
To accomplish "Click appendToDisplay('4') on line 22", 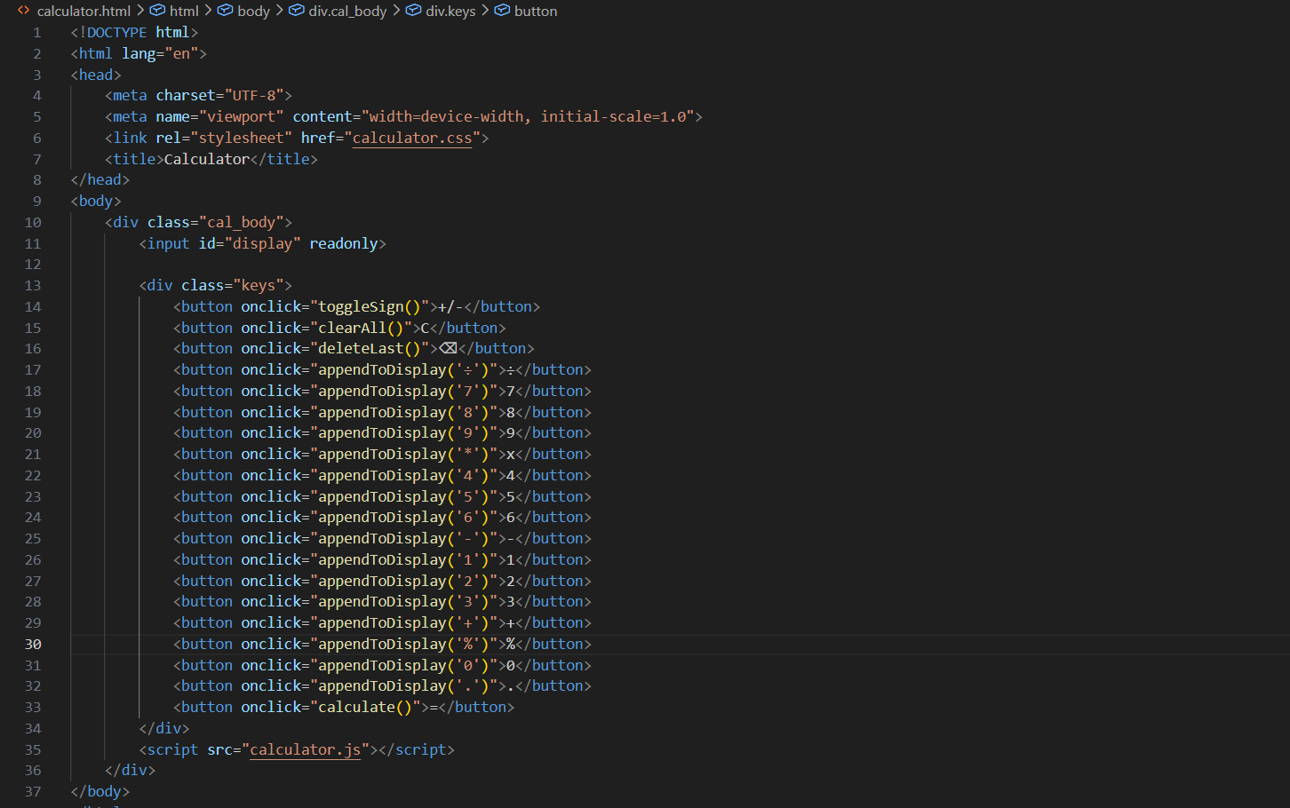I will [403, 475].
